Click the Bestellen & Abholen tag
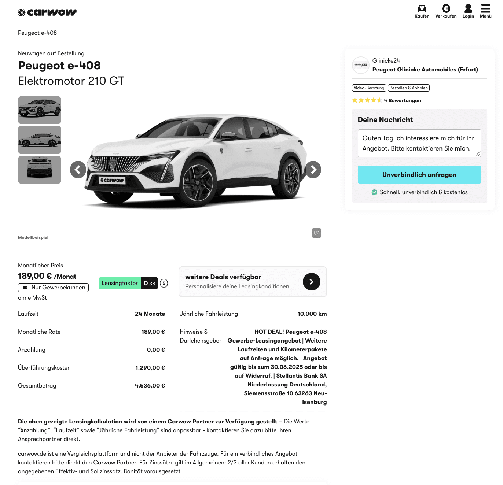This screenshot has width=503, height=485. [409, 88]
